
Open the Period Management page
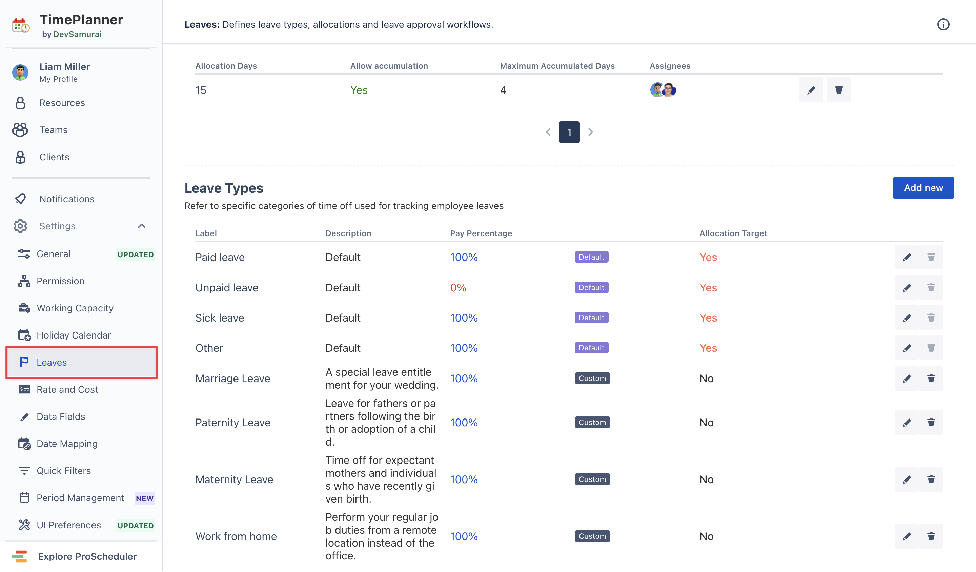[x=80, y=498]
